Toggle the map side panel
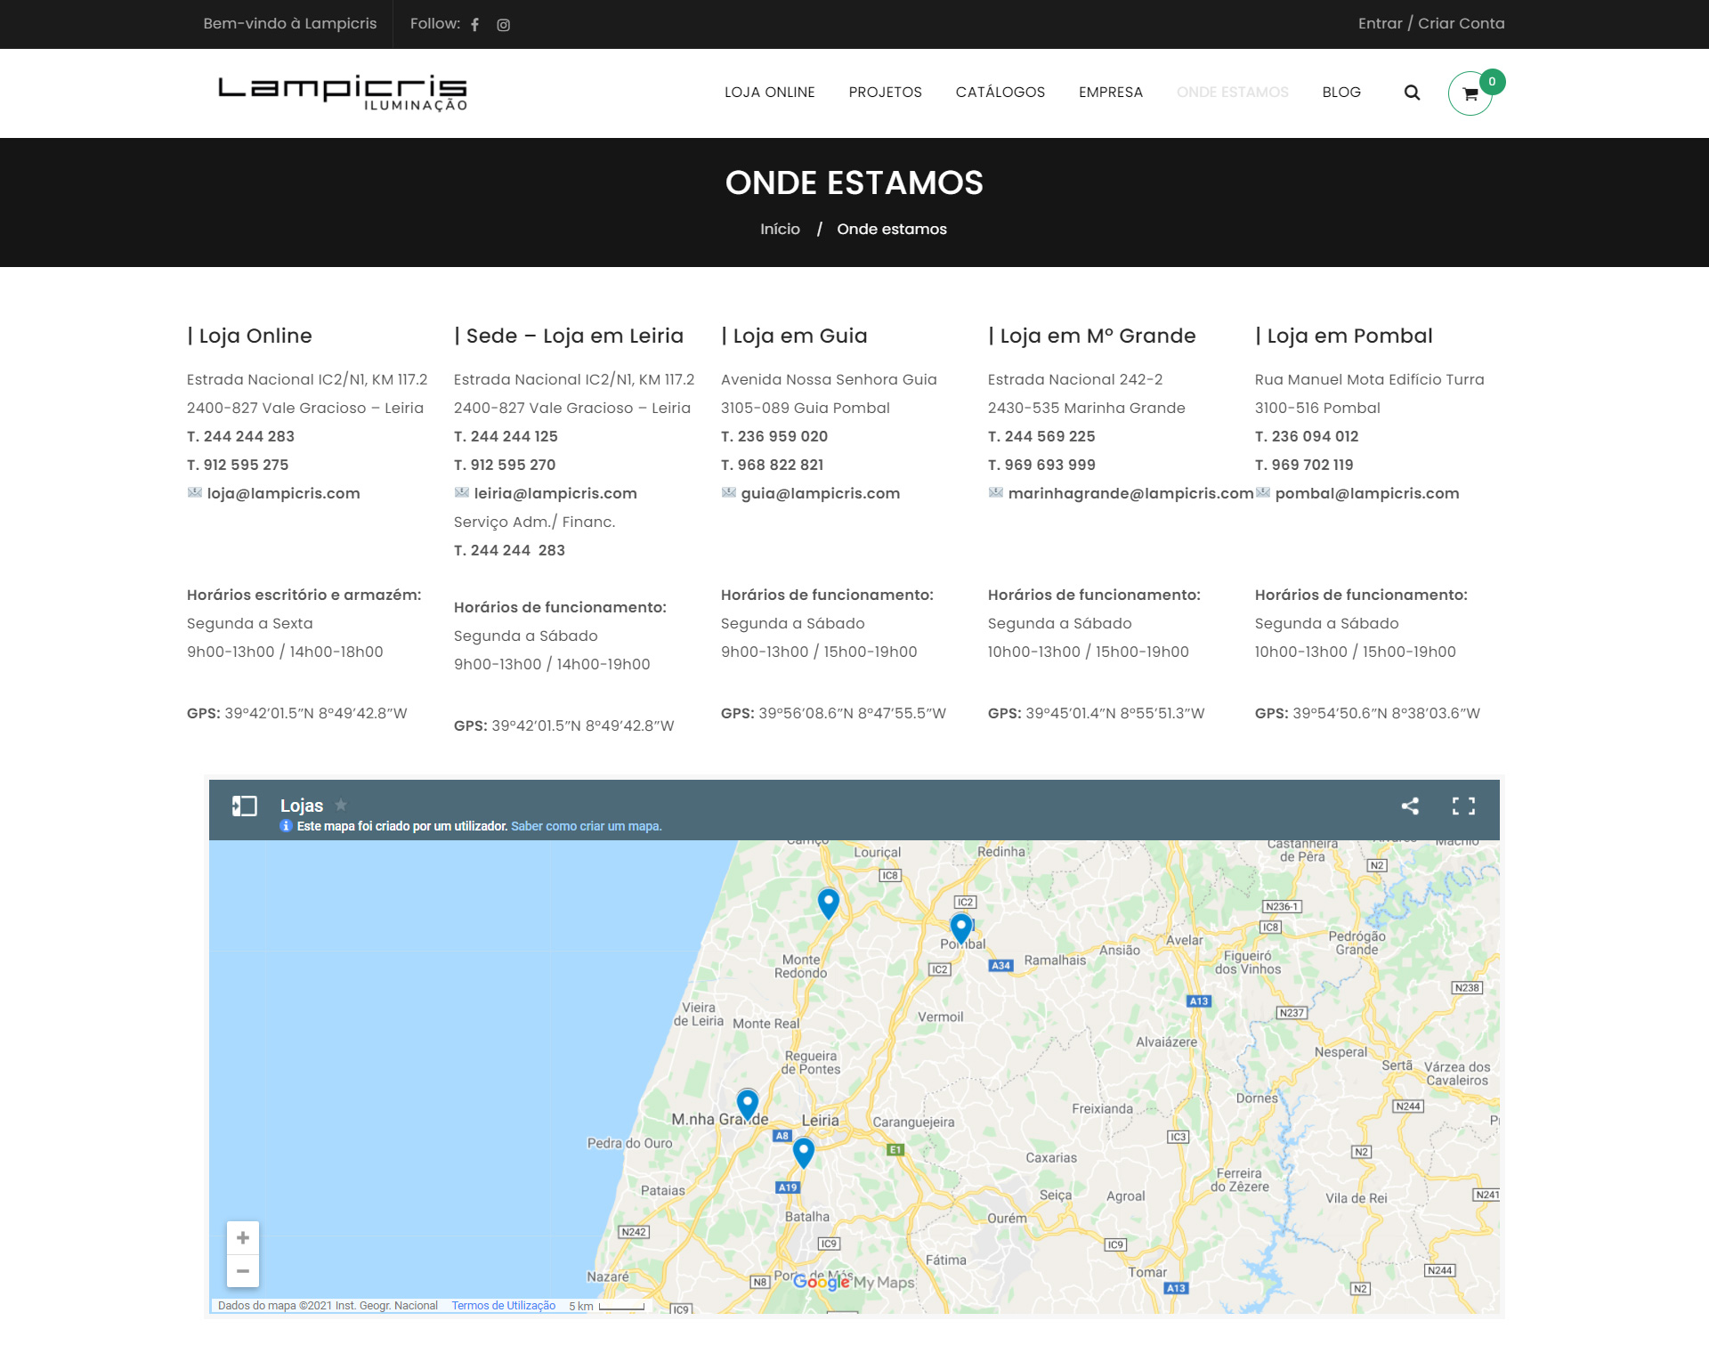The image size is (1709, 1345). coord(245,806)
